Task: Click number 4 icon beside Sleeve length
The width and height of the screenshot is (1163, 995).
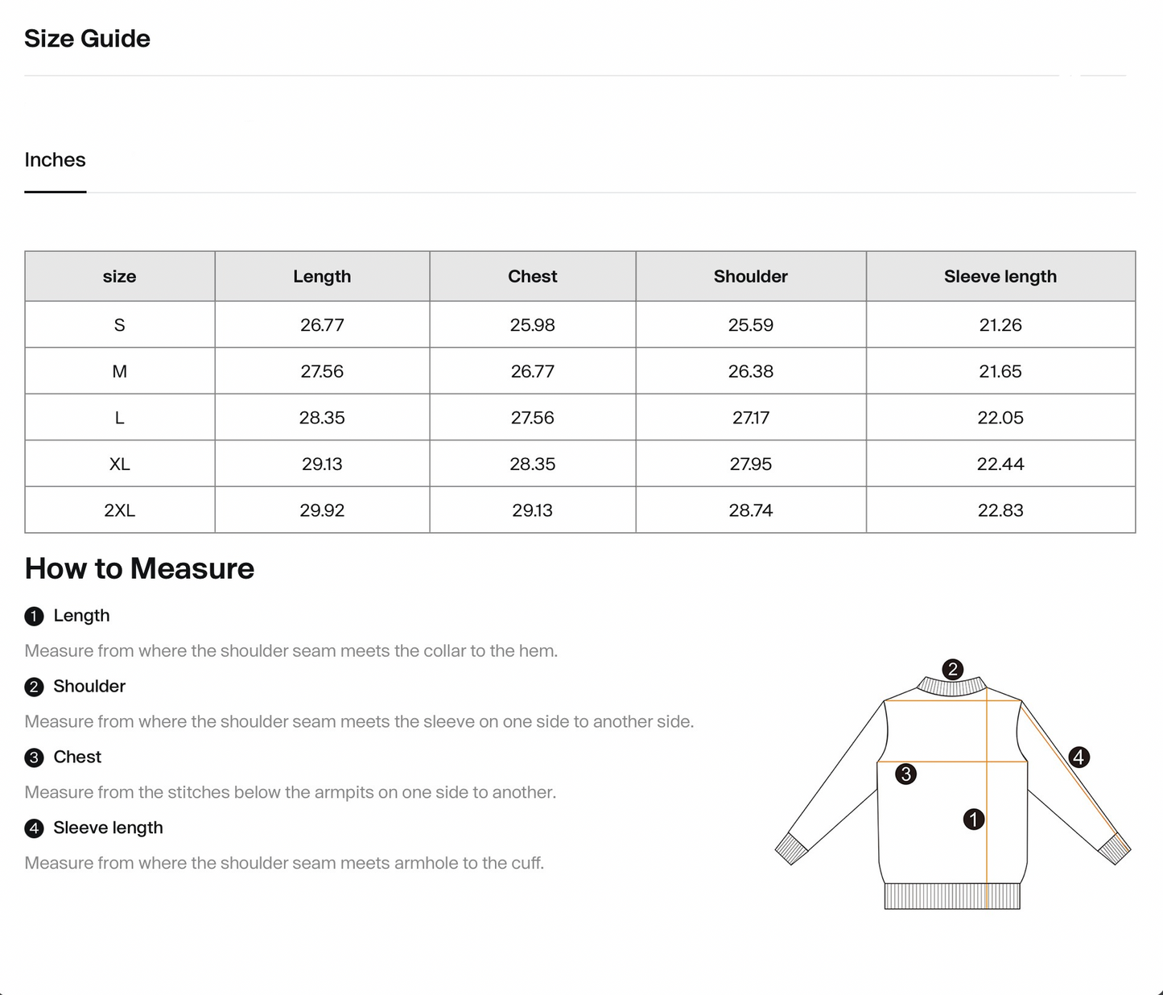Action: (34, 828)
